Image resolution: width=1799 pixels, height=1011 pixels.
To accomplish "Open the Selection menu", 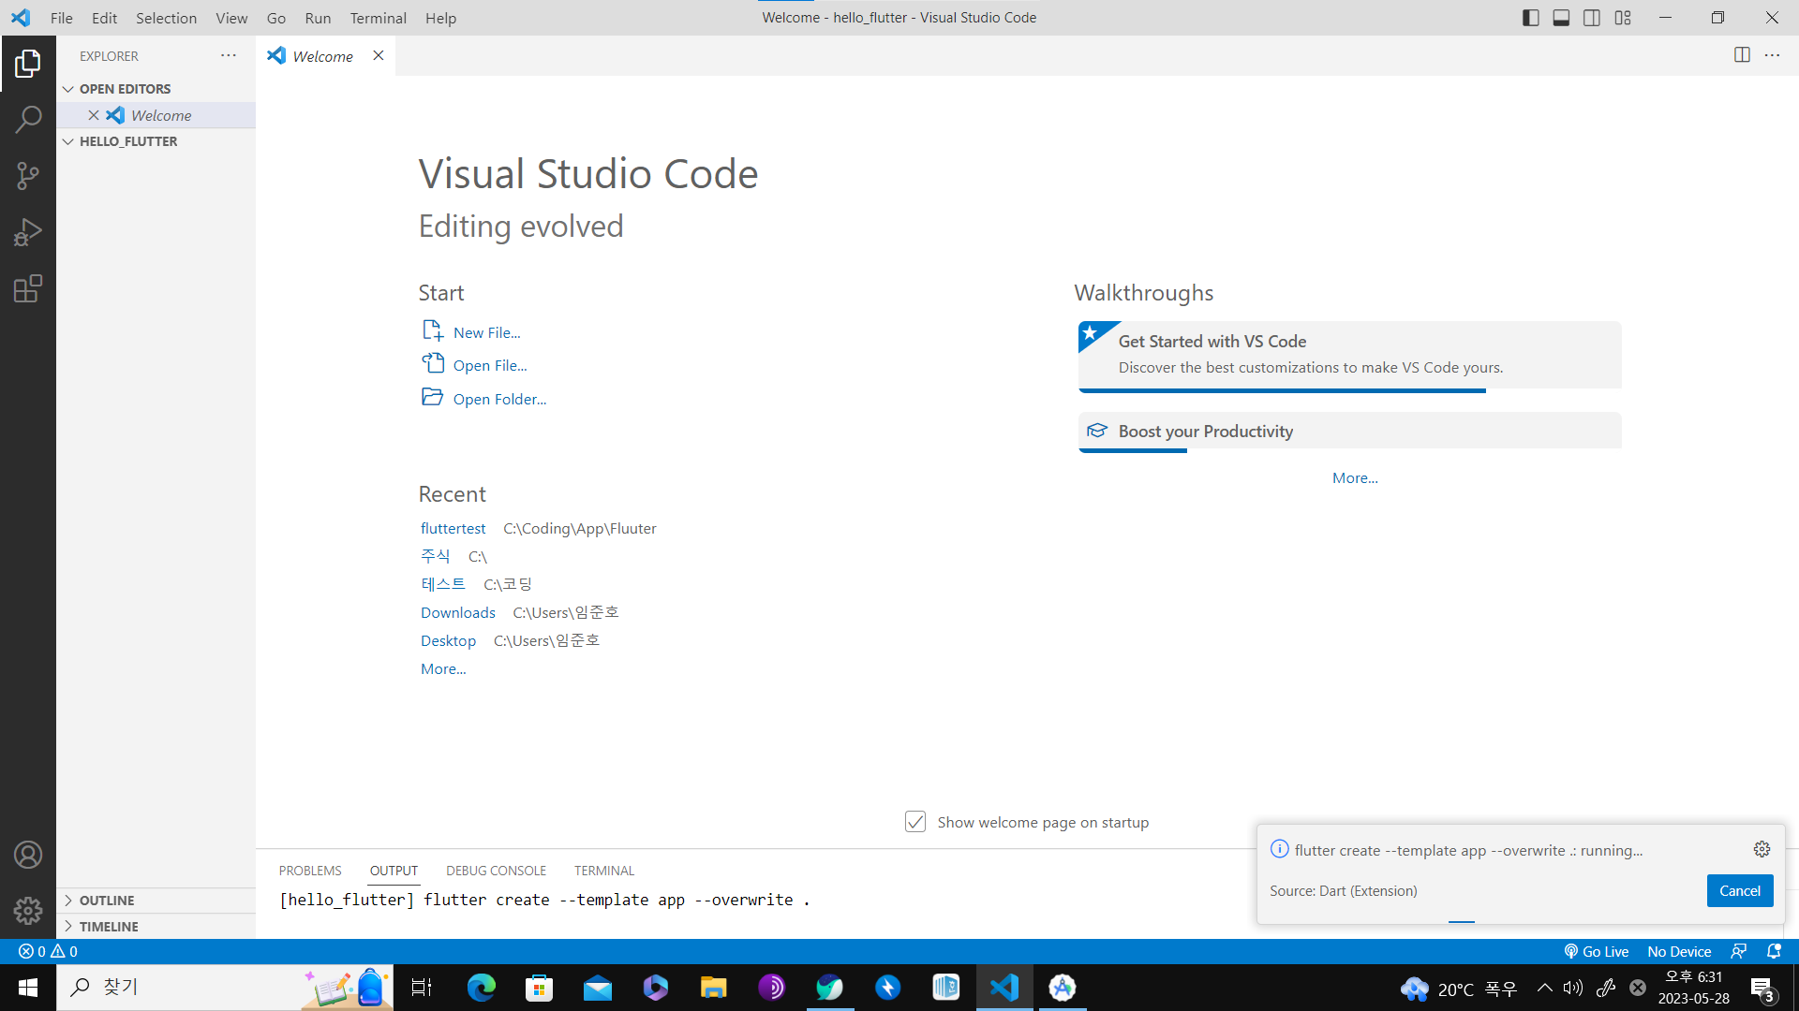I will 166,18.
